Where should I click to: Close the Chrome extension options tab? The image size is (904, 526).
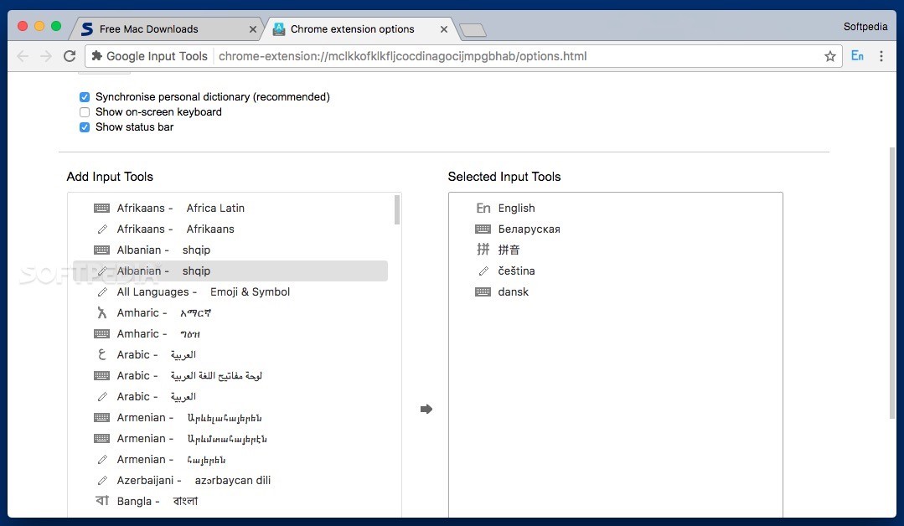[443, 28]
